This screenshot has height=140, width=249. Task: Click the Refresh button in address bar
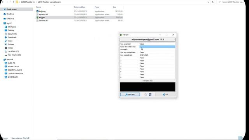click(213, 2)
